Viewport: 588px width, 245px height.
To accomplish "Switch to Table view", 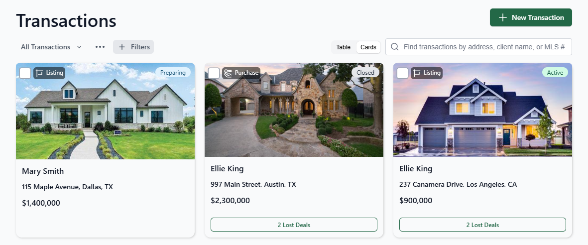I will click(x=343, y=47).
